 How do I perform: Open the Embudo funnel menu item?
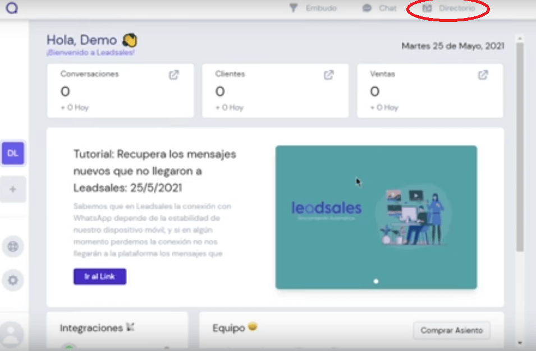[313, 8]
